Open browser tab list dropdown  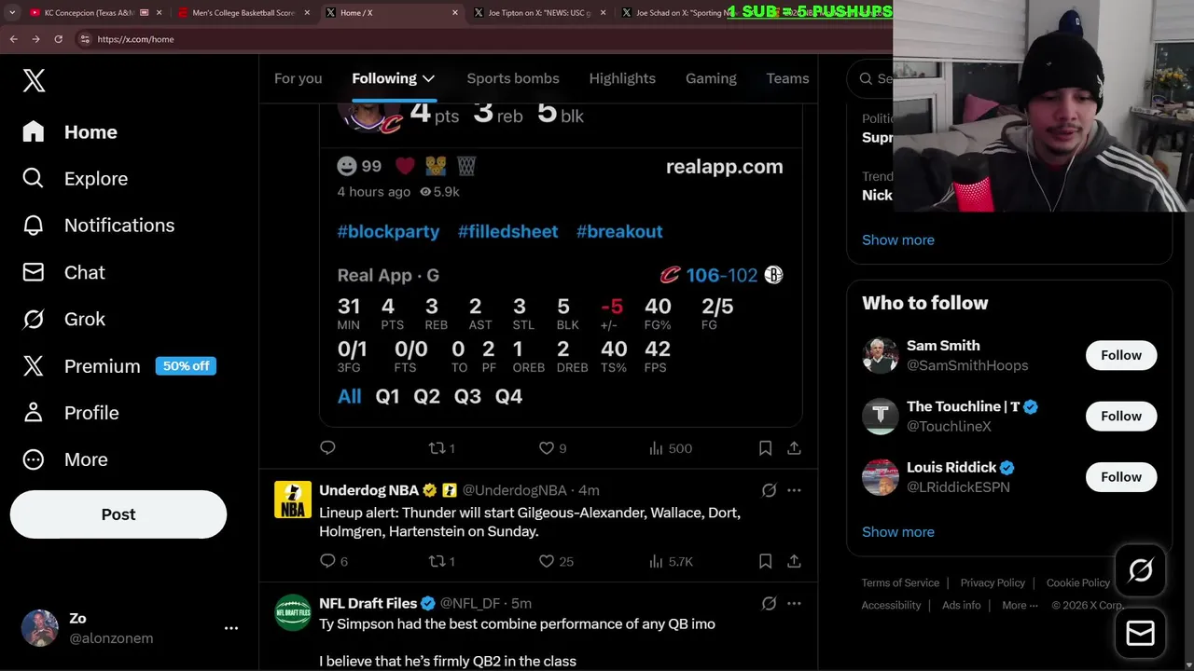12,13
